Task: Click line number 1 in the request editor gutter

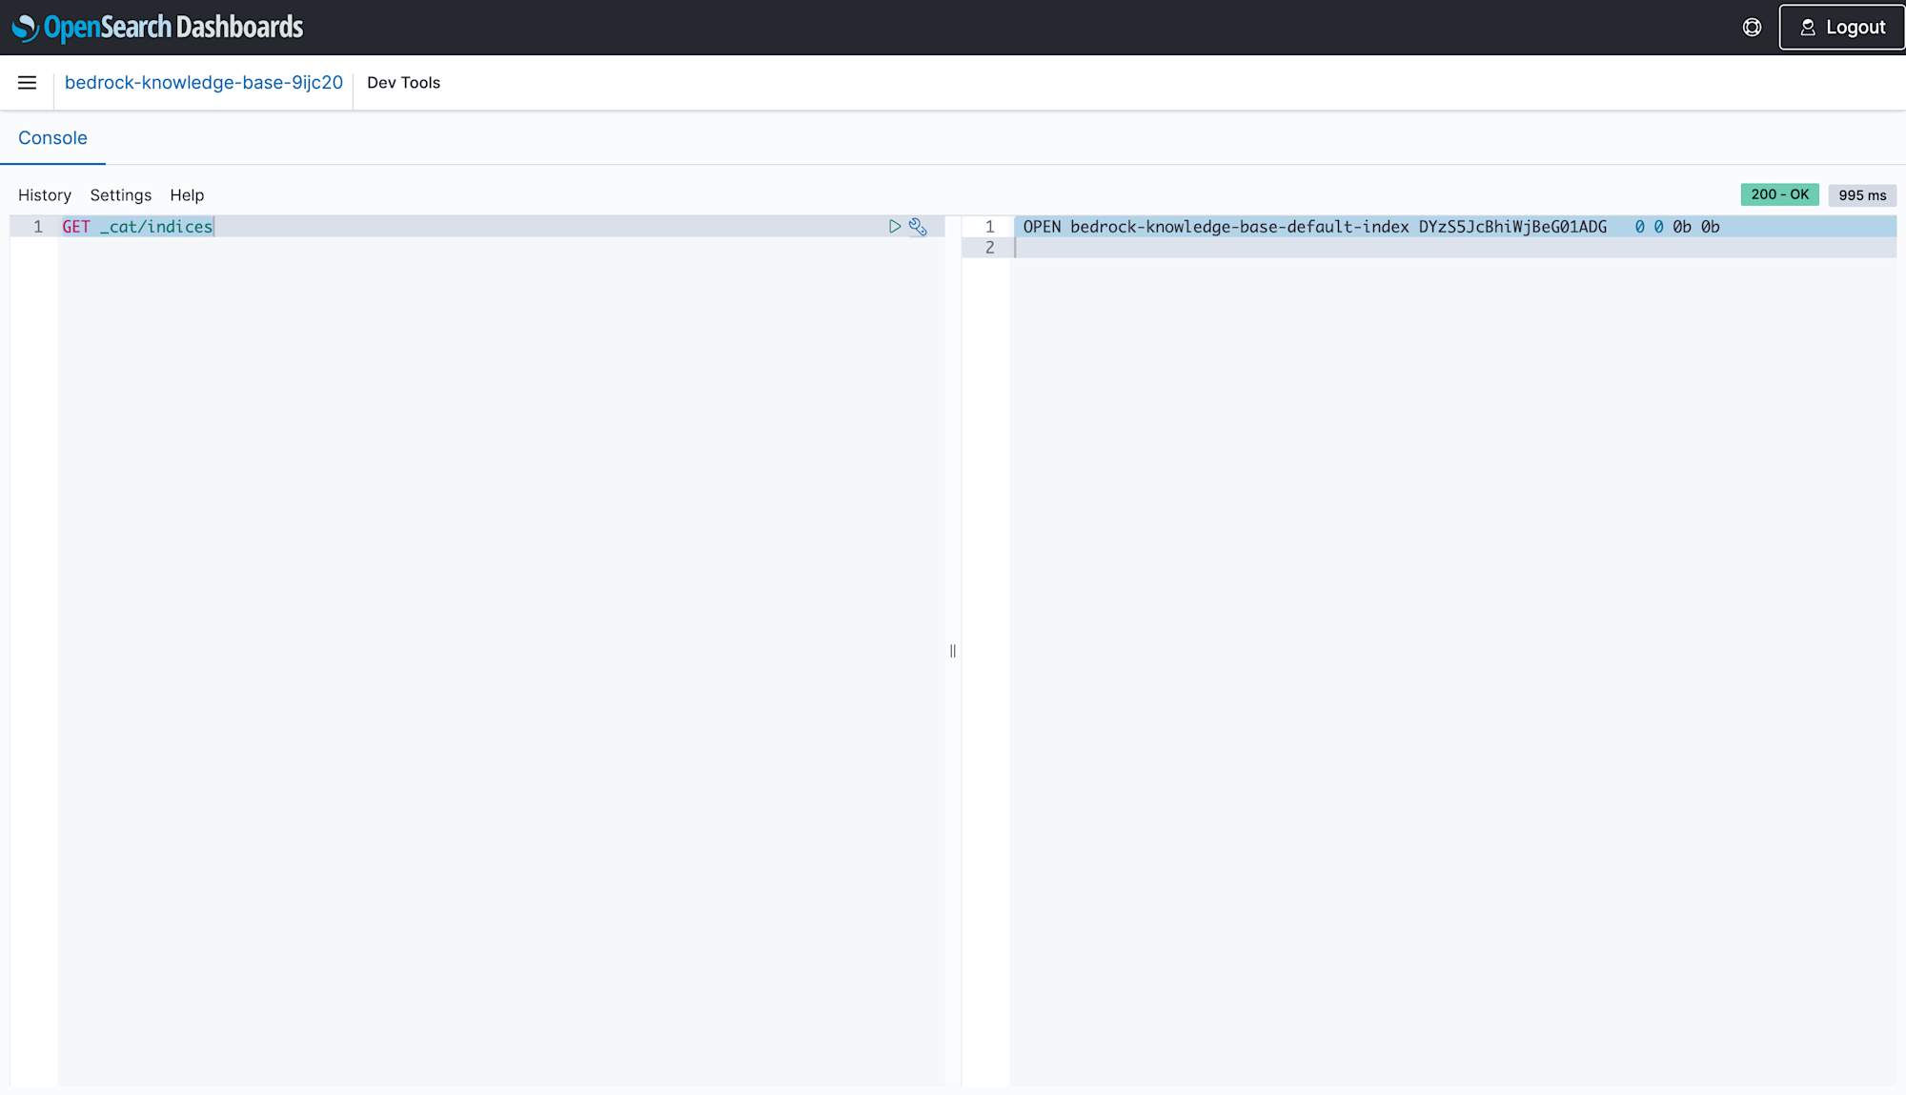Action: pyautogui.click(x=38, y=227)
